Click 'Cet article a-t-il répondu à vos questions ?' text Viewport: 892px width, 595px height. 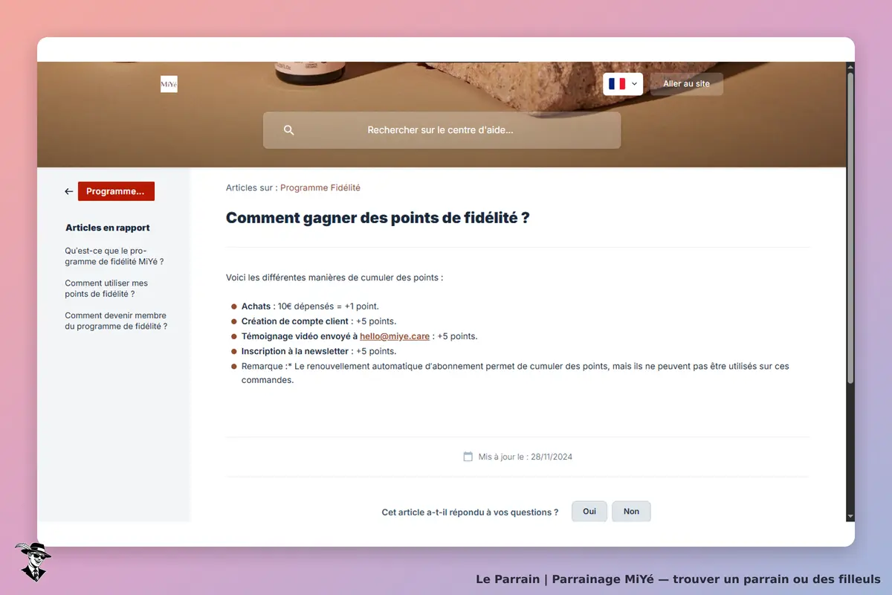[x=470, y=512]
